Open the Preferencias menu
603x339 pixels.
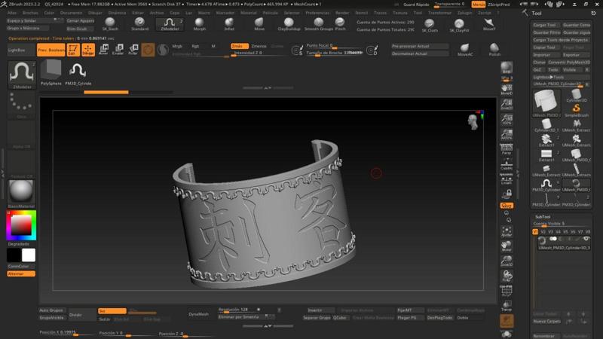[317, 13]
